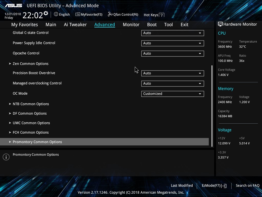Click Memory voltage value 1.200 V
This screenshot has width=262, height=197.
point(244,102)
